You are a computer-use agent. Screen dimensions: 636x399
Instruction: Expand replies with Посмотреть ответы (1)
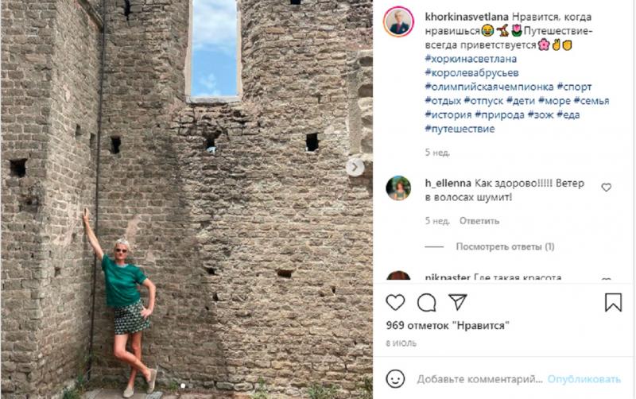[x=505, y=246]
